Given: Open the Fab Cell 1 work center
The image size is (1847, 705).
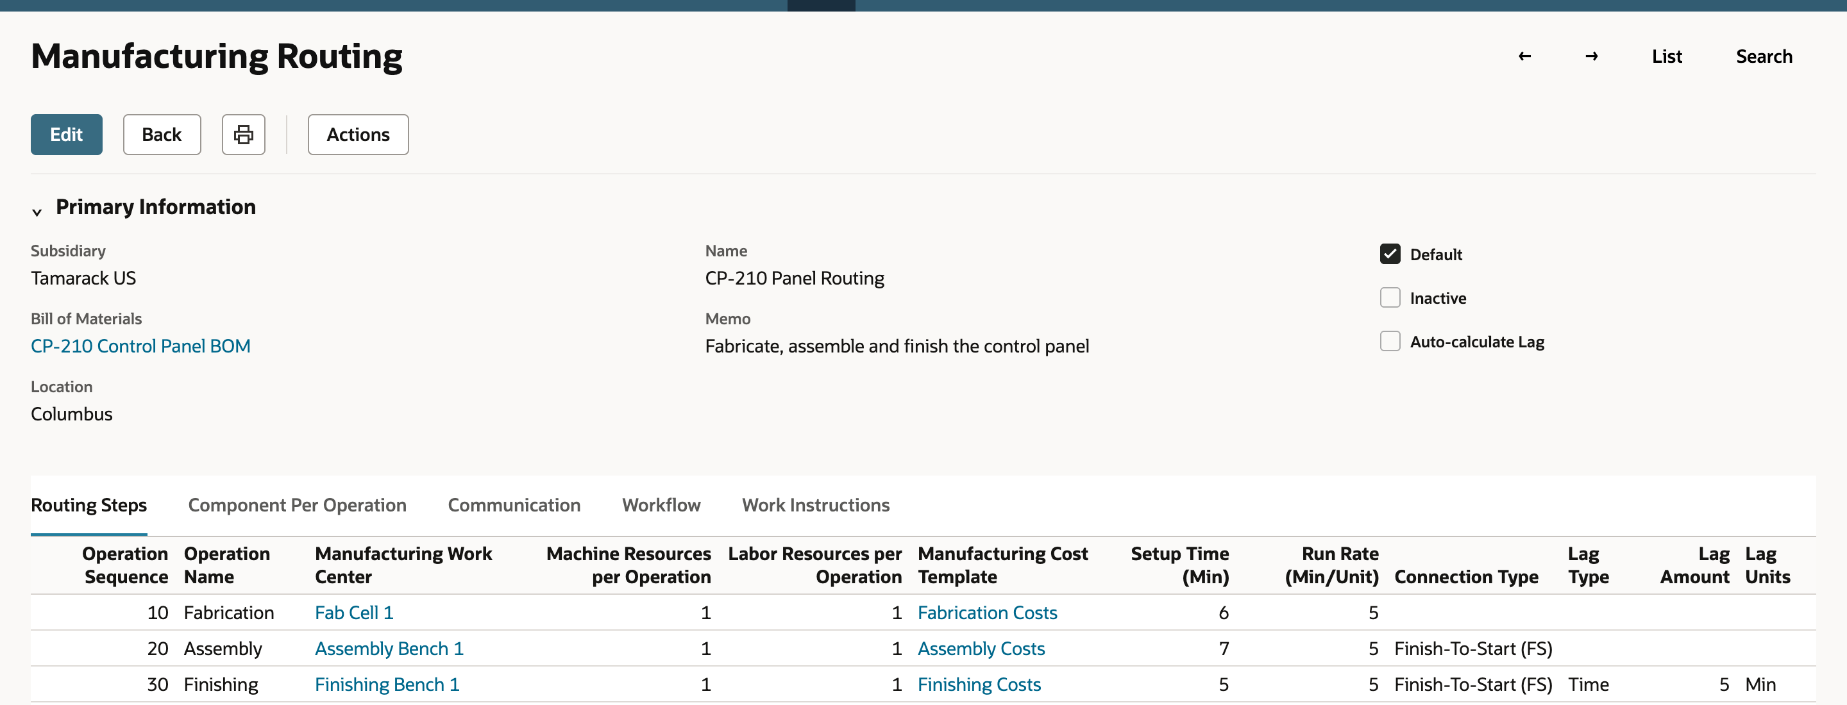Looking at the screenshot, I should pos(354,613).
